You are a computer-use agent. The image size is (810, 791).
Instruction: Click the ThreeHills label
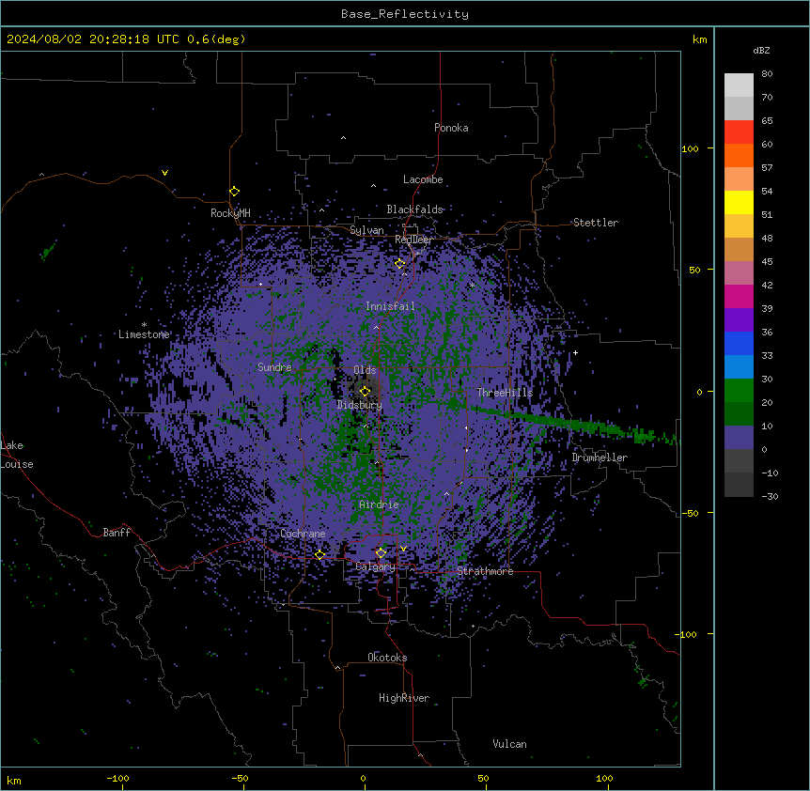point(505,393)
